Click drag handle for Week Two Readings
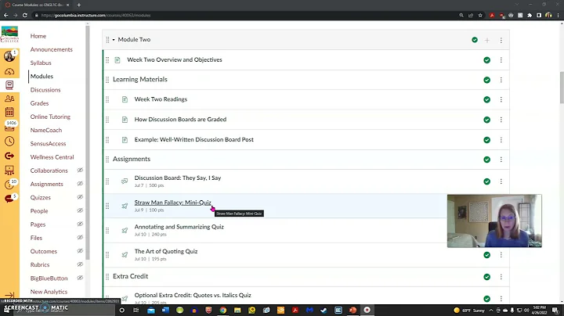The width and height of the screenshot is (564, 316). [107, 99]
